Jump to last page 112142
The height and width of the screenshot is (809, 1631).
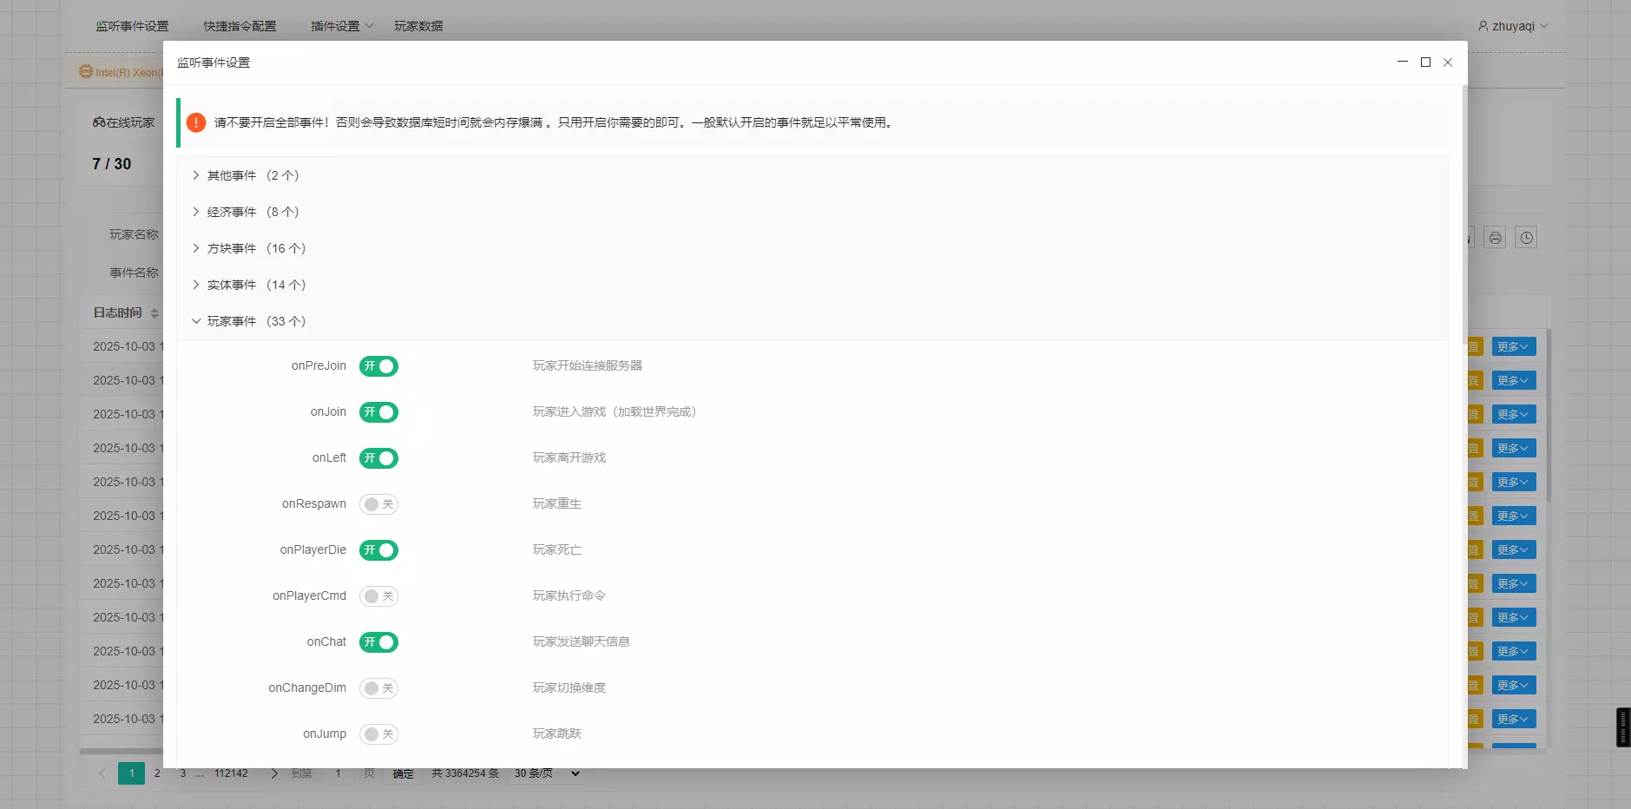[x=231, y=773]
